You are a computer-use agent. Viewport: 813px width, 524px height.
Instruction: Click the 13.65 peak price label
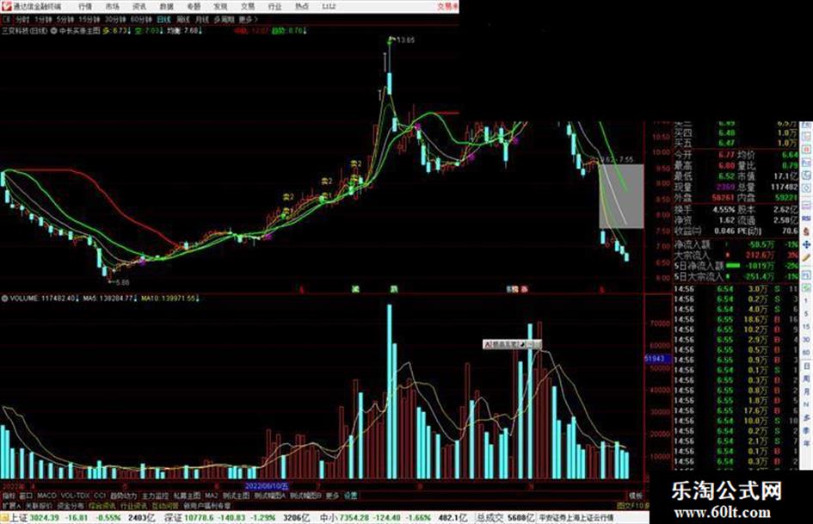405,40
